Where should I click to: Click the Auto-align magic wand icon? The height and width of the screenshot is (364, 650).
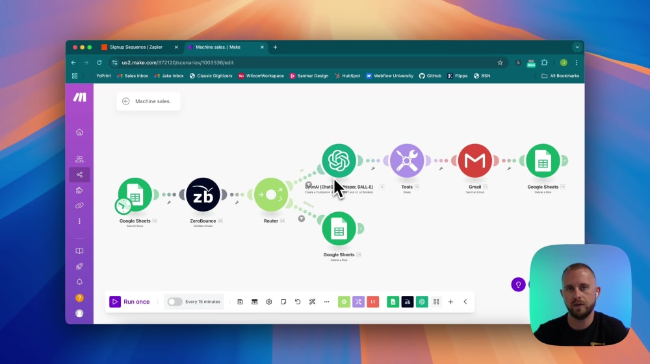[312, 302]
